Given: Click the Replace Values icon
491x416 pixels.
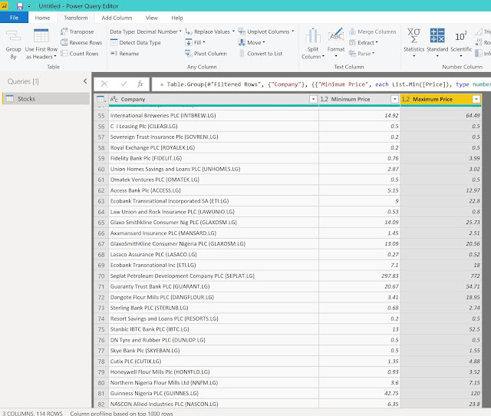Looking at the screenshot, I should point(189,31).
